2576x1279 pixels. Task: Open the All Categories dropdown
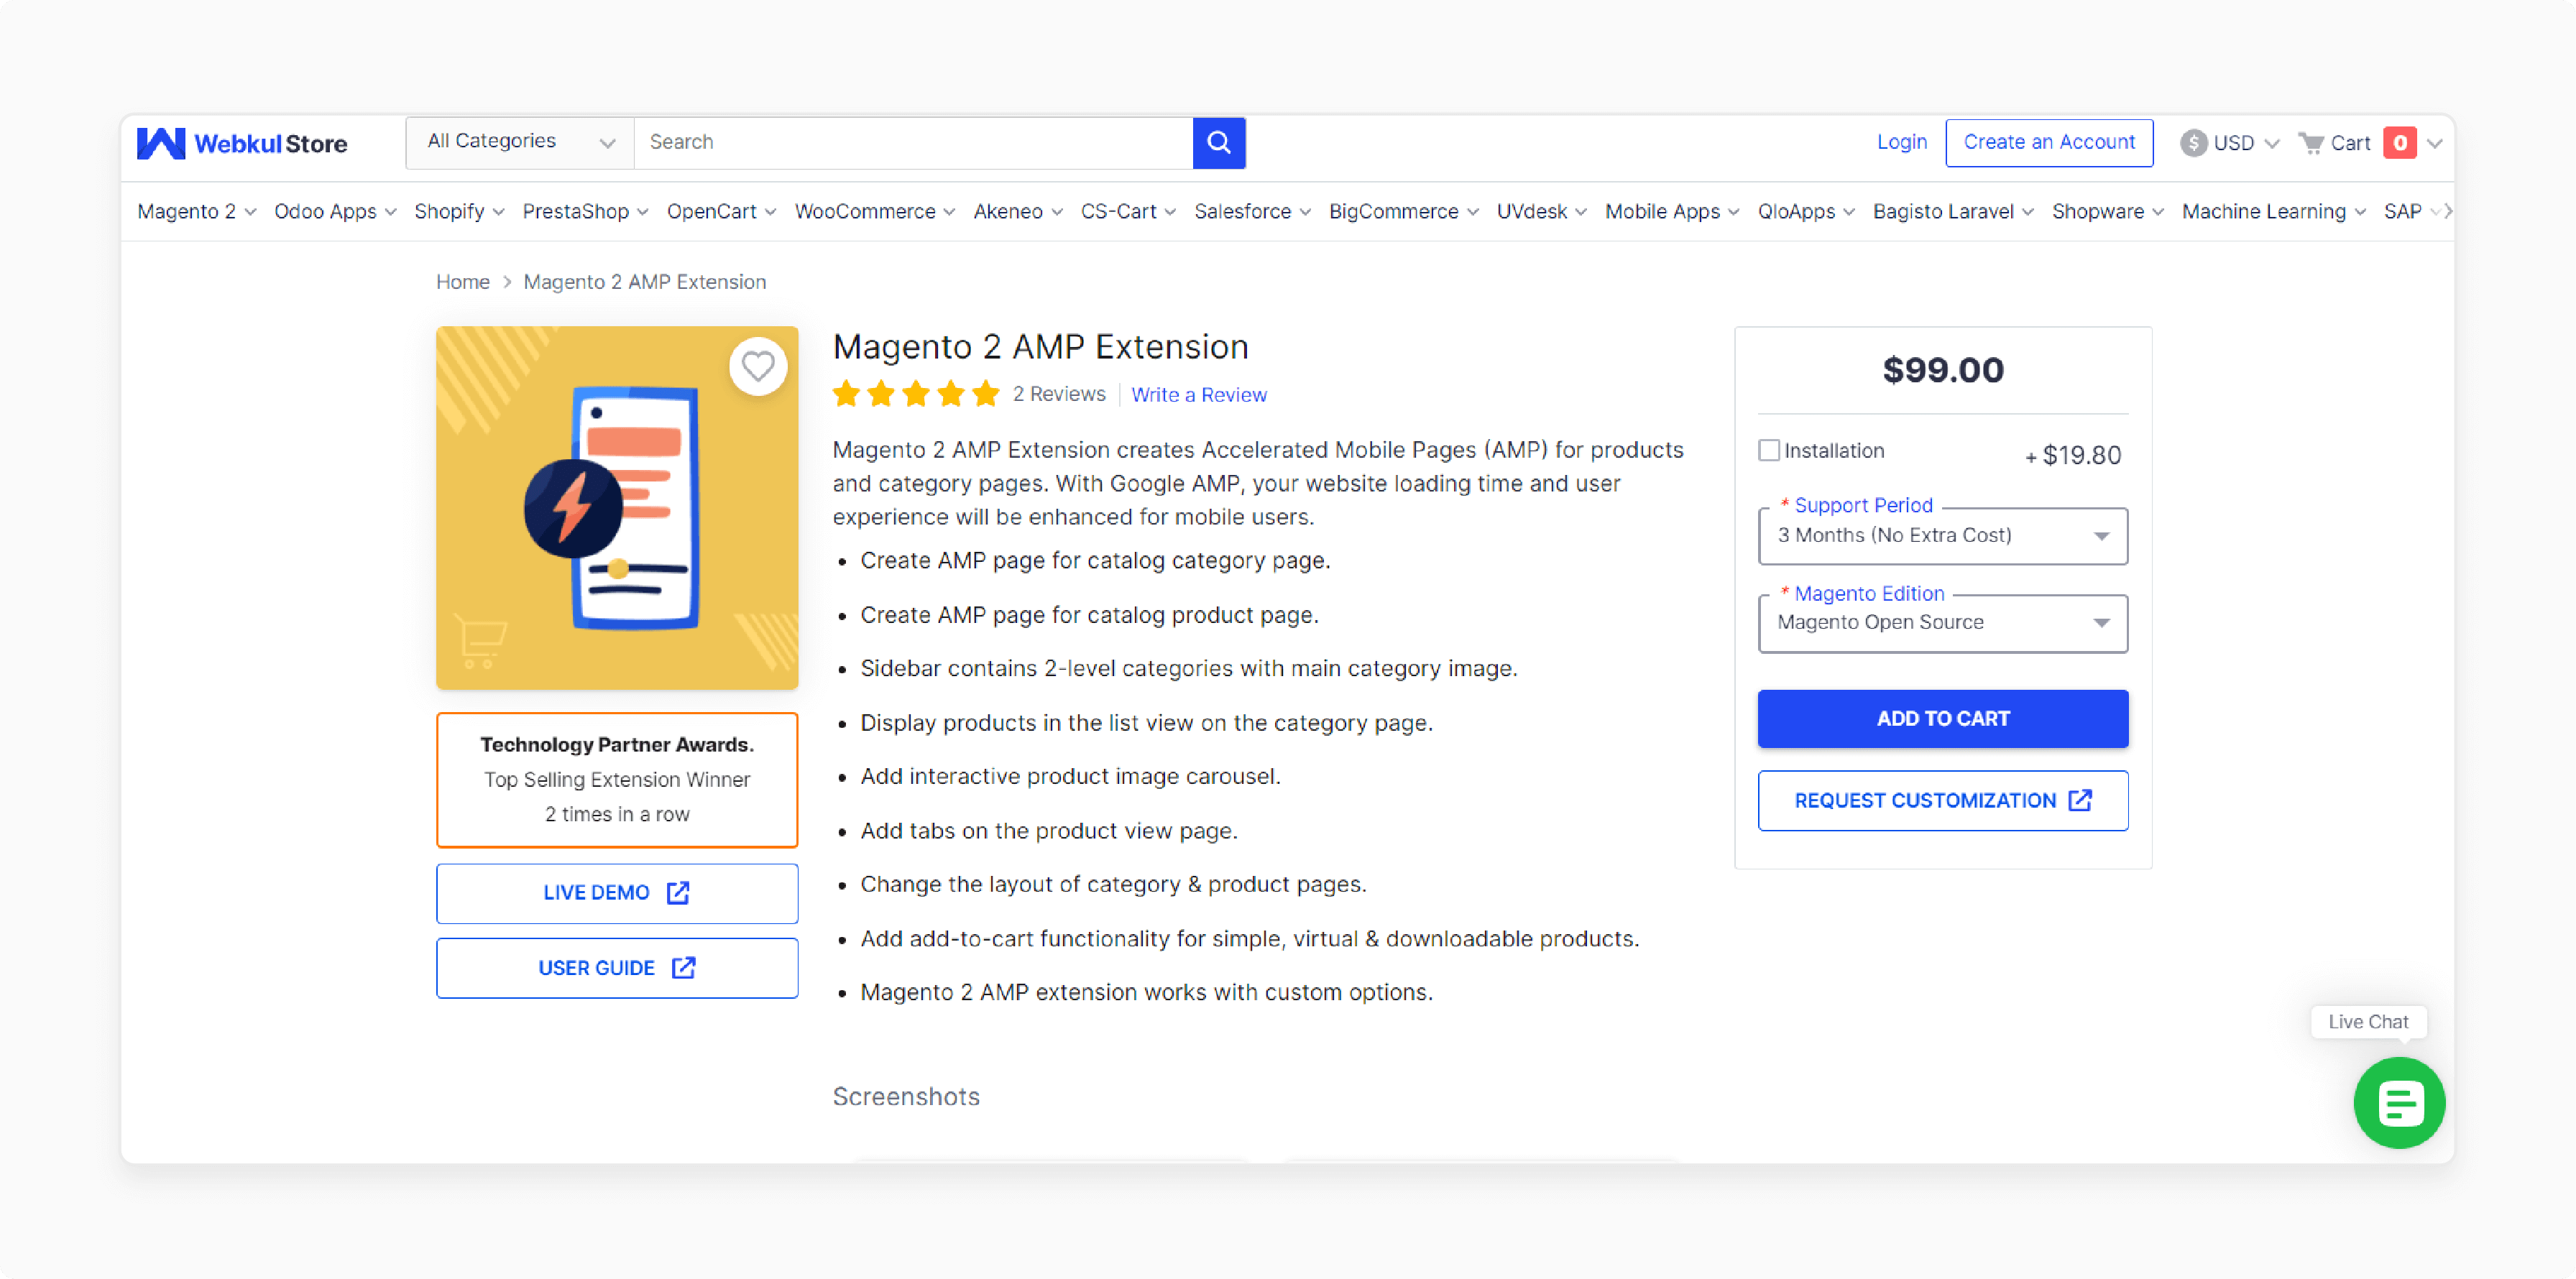click(x=520, y=142)
